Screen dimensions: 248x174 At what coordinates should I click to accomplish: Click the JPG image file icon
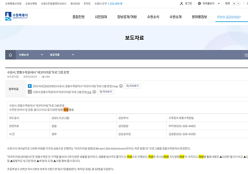[30, 92]
